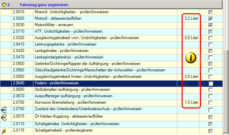Check Ausgleichsgetriebeöl hinten row checkbox
The width and height of the screenshot is (229, 135).
pos(211,77)
